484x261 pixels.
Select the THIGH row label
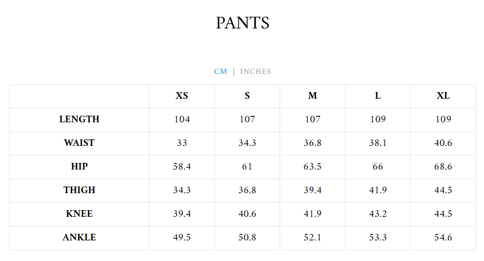[x=79, y=190]
